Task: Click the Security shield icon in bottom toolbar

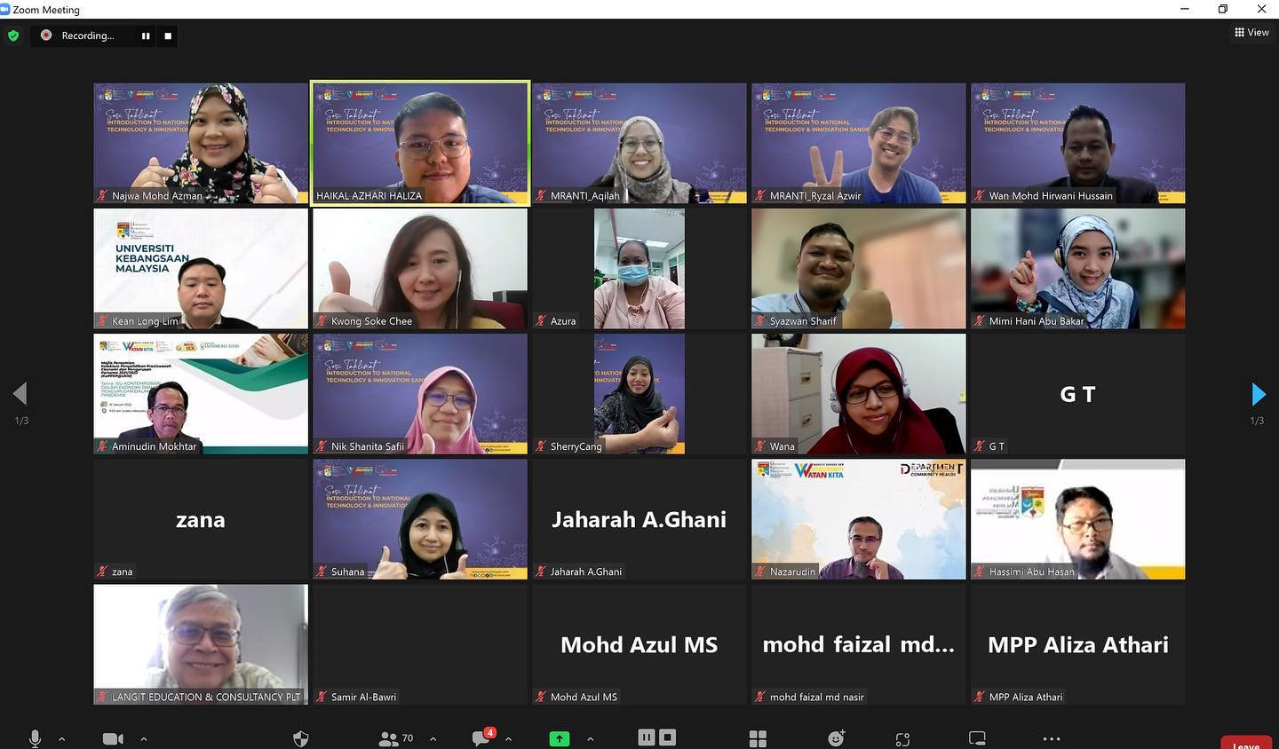Action: tap(301, 738)
